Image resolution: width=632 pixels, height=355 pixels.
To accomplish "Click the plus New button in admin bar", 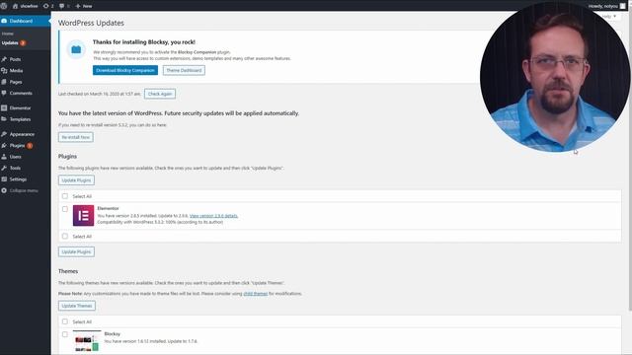I will coord(84,6).
